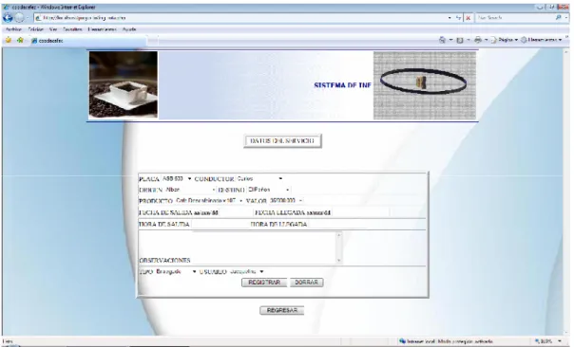The height and width of the screenshot is (347, 574).
Task: Click the browser Forward arrow button
Action: [x=19, y=17]
